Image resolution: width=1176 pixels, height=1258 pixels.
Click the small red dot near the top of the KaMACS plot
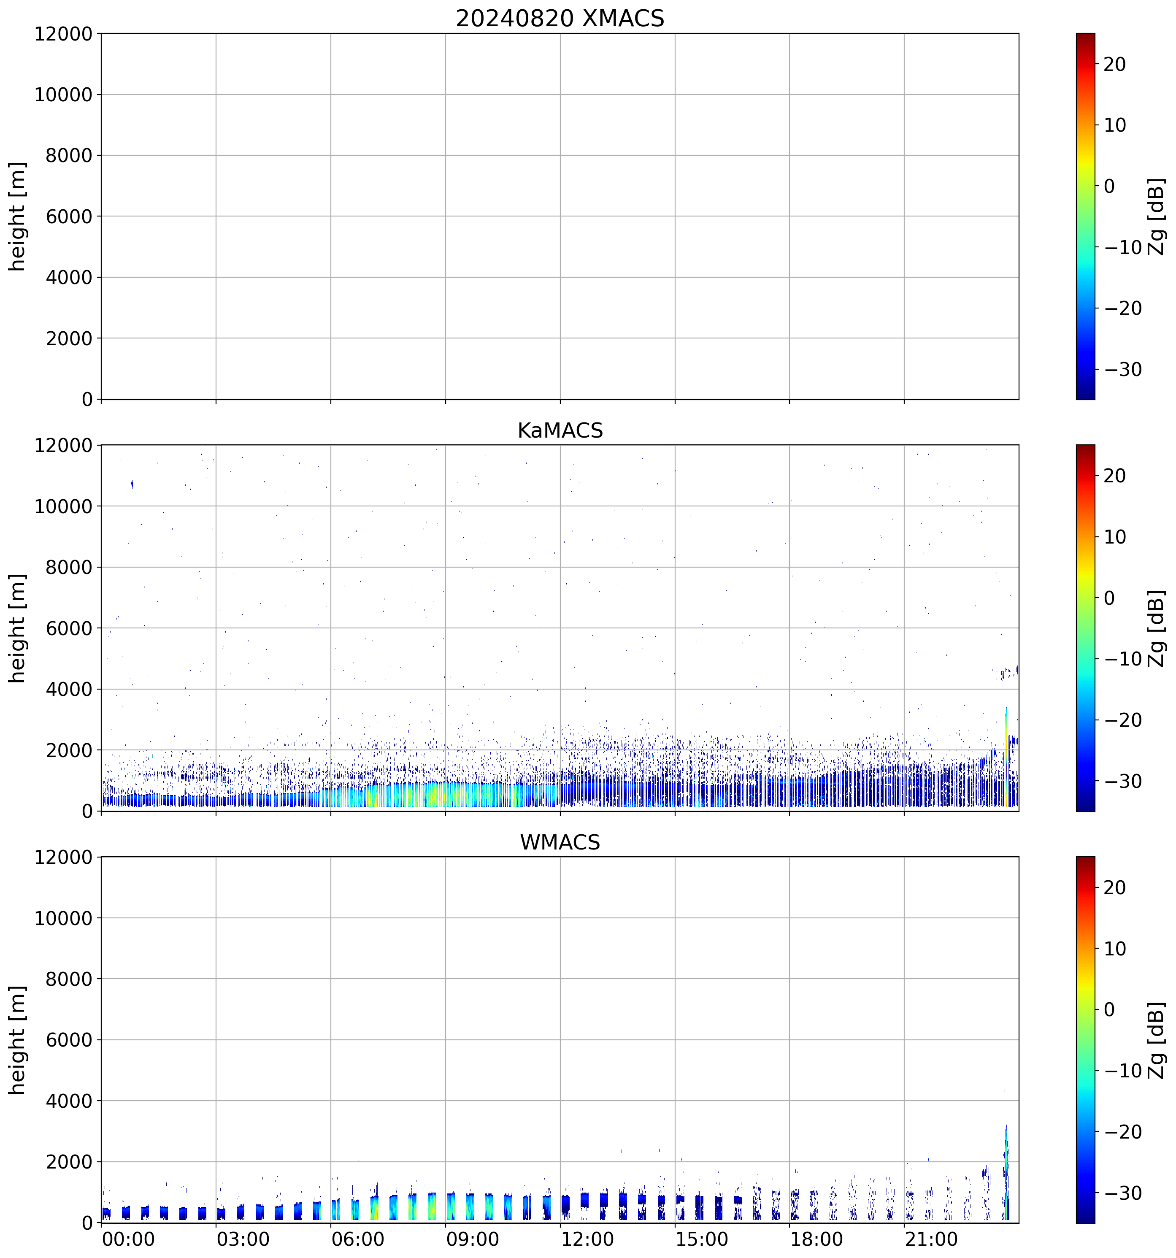[684, 468]
